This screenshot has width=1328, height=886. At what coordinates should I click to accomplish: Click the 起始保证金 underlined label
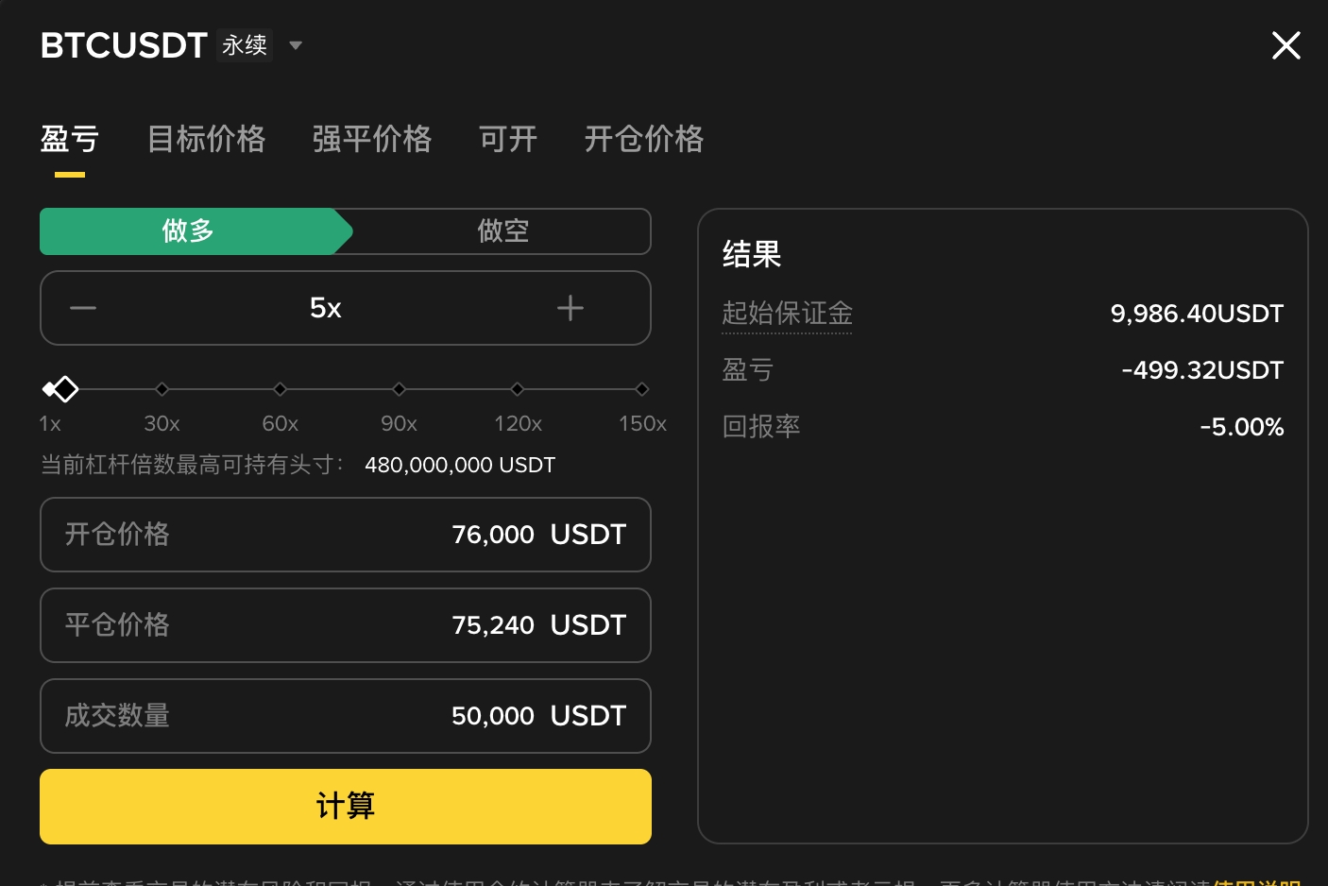(x=788, y=314)
